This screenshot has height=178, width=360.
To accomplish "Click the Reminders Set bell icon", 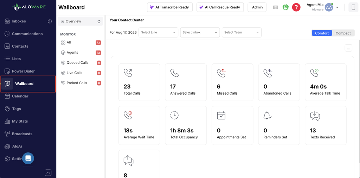I will (x=268, y=115).
